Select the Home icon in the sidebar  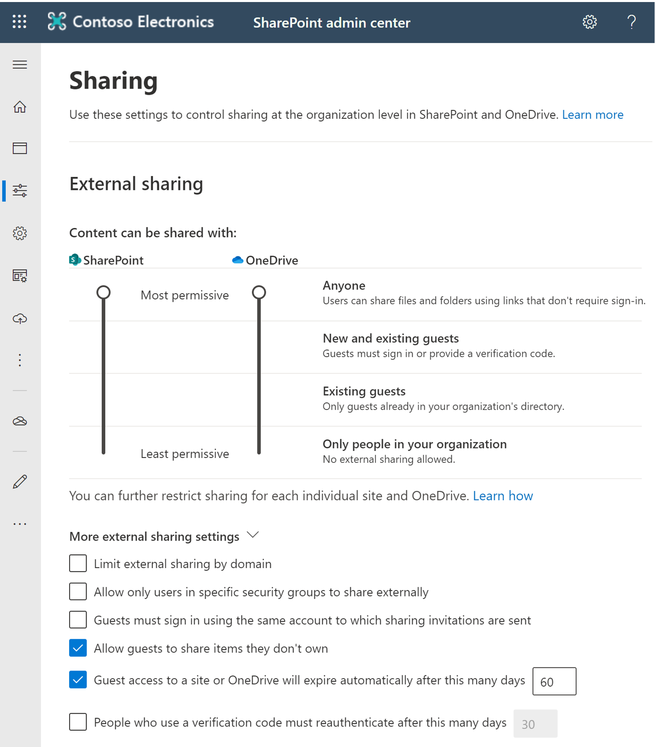pos(19,107)
